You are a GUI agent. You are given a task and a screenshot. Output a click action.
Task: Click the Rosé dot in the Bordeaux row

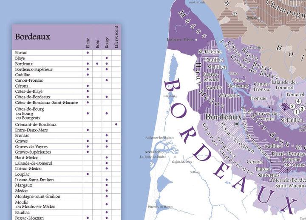click(x=97, y=64)
